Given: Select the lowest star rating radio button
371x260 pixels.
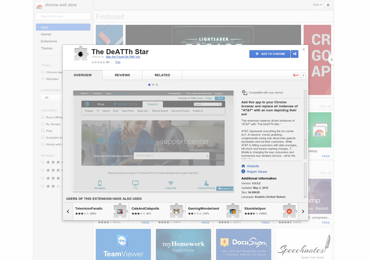Looking at the screenshot, I should [x=43, y=186].
